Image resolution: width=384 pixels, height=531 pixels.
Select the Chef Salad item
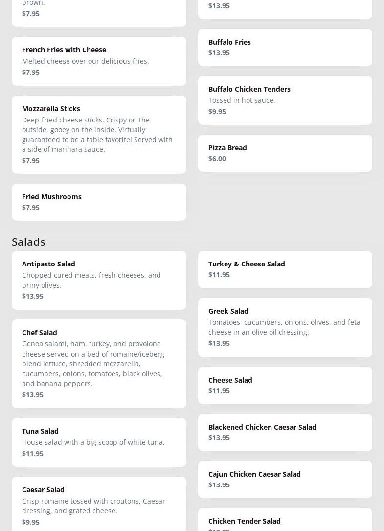click(40, 333)
